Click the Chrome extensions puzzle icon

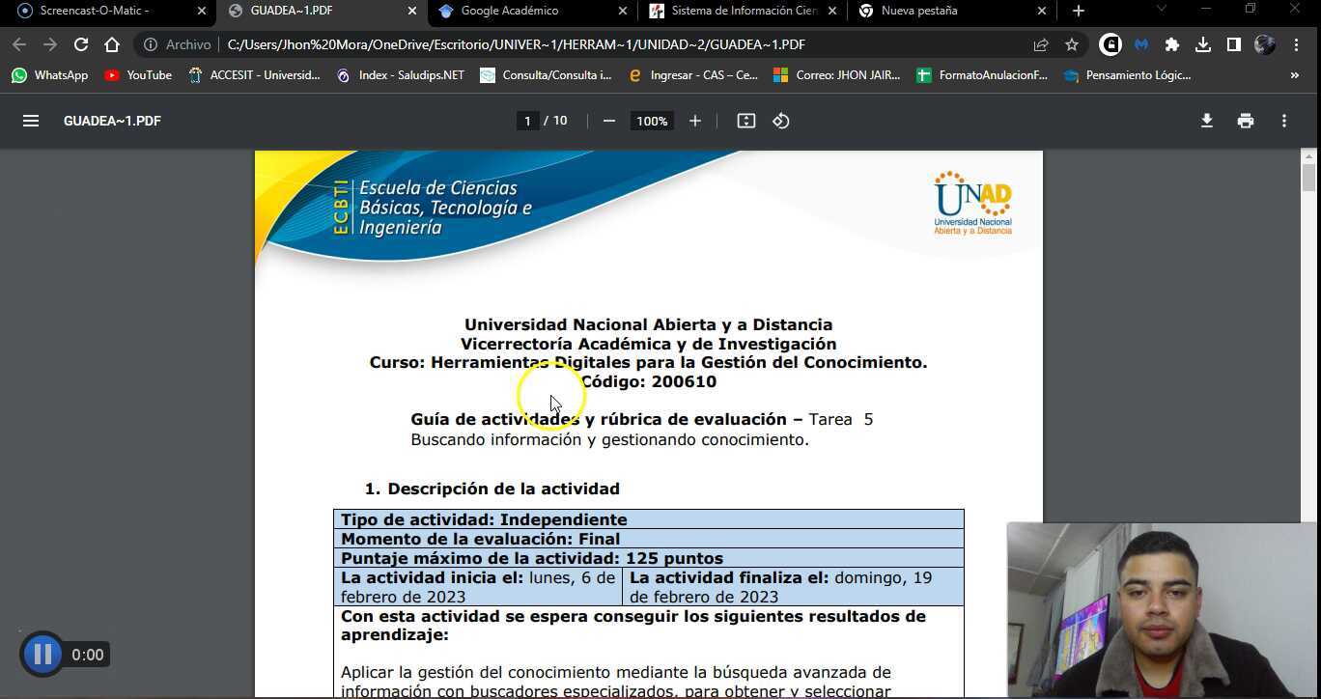pyautogui.click(x=1172, y=44)
